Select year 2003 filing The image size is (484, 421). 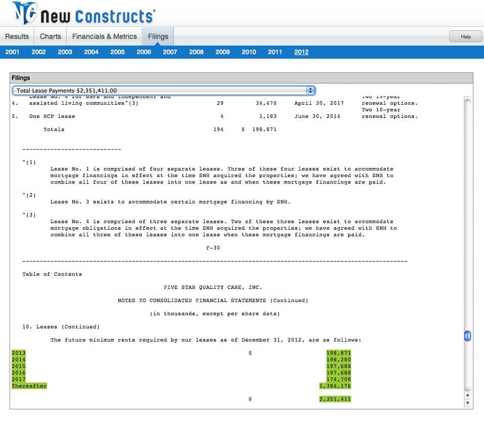[x=65, y=52]
